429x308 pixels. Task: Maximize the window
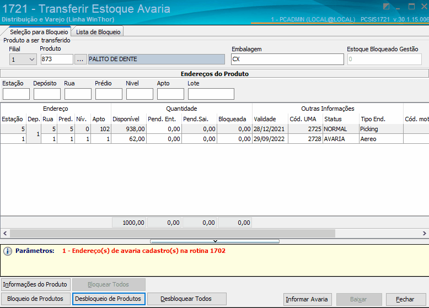pos(411,7)
